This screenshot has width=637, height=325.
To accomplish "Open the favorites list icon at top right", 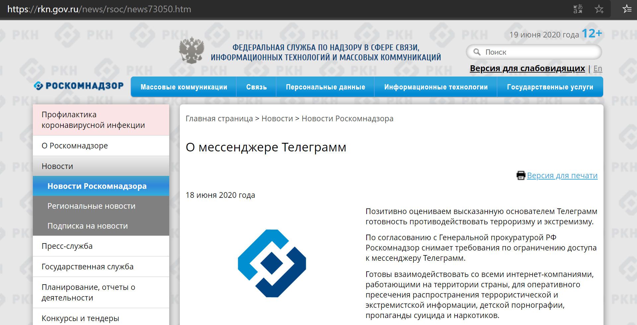I will click(627, 9).
